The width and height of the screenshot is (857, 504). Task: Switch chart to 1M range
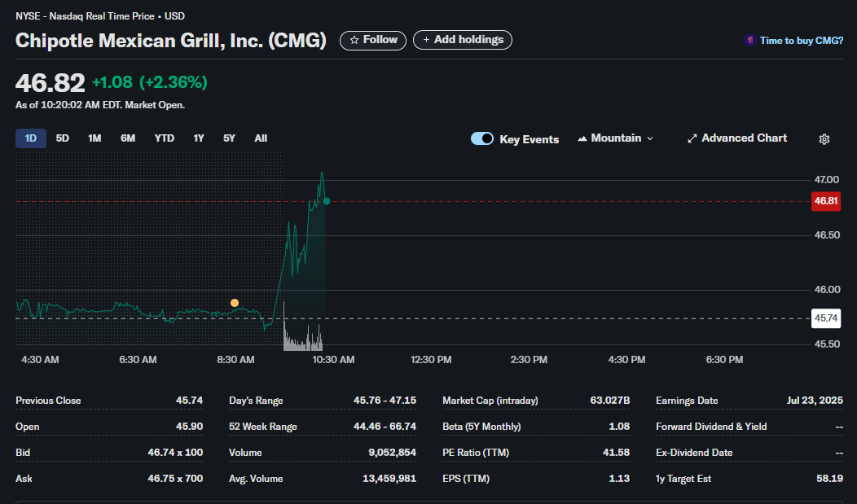click(94, 138)
